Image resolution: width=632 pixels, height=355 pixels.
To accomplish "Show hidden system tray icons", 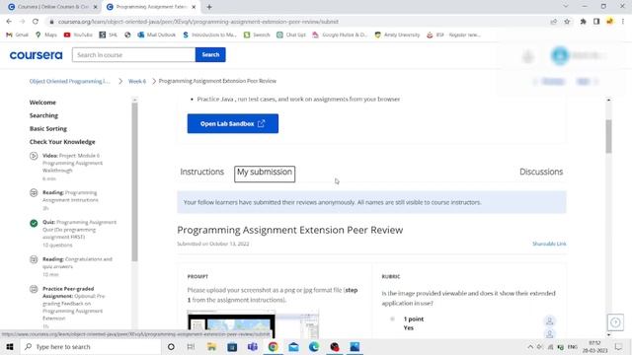I will pyautogui.click(x=530, y=346).
